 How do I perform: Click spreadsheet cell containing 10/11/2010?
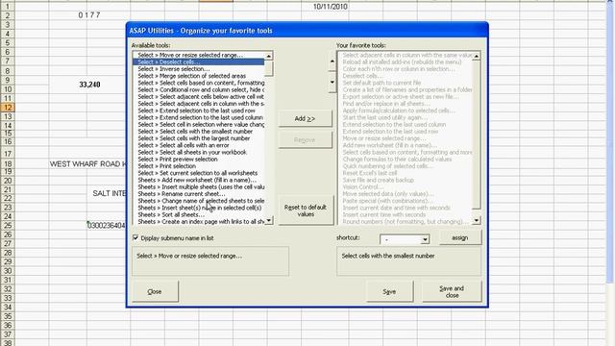pyautogui.click(x=331, y=7)
